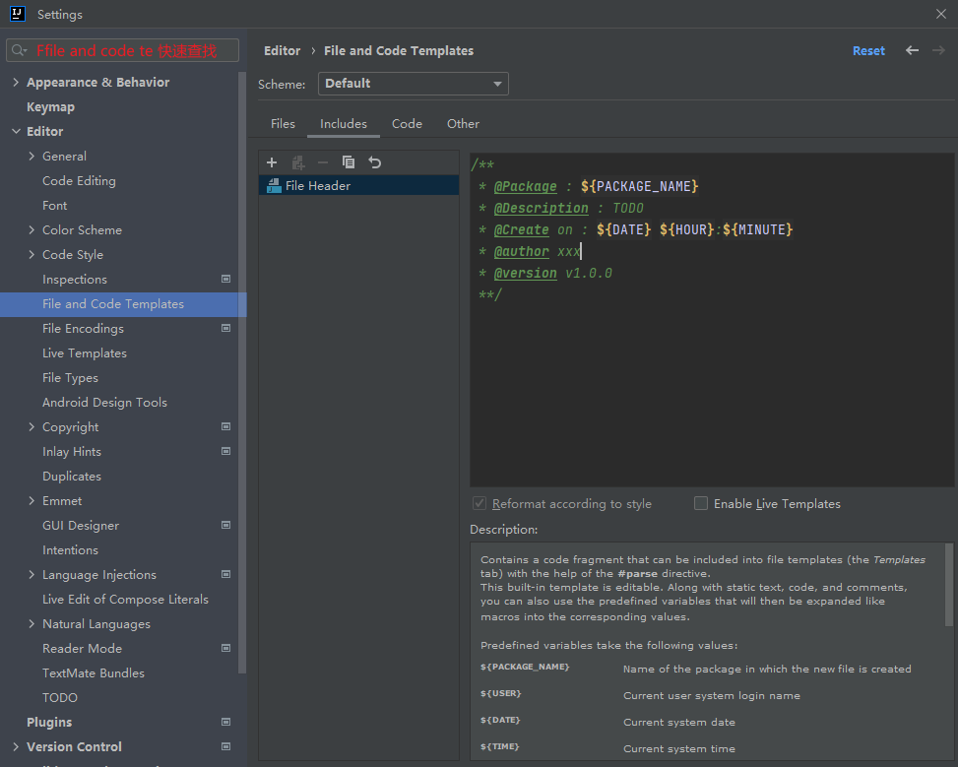Image resolution: width=958 pixels, height=767 pixels.
Task: Expand Appearance & Behavior section
Action: 16,82
